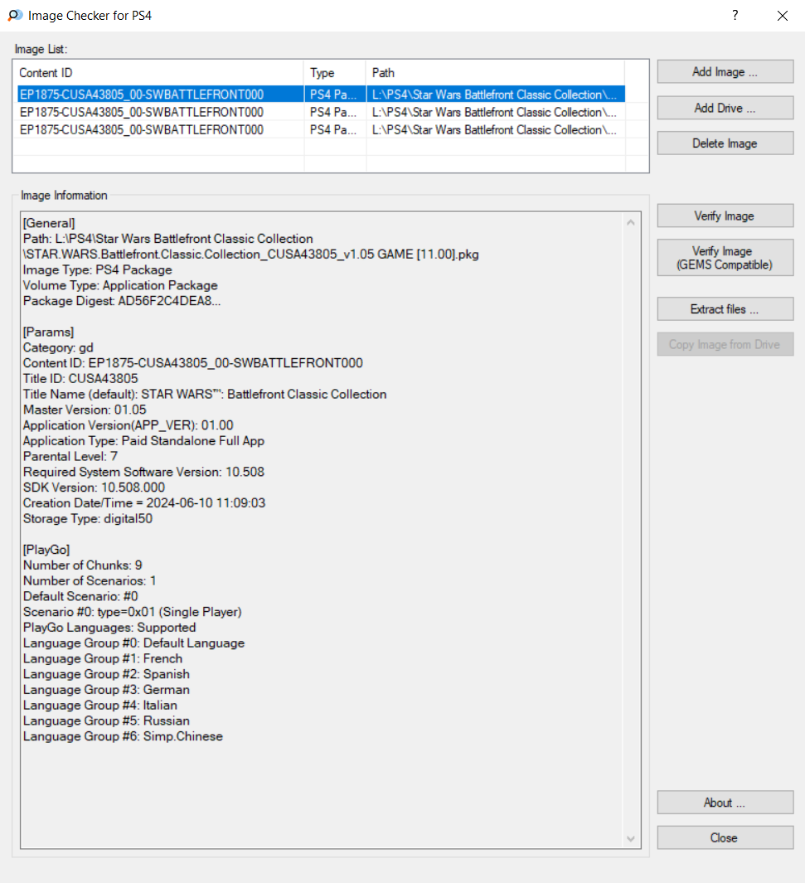Select the third package row in Image List
805x883 pixels.
coord(321,129)
